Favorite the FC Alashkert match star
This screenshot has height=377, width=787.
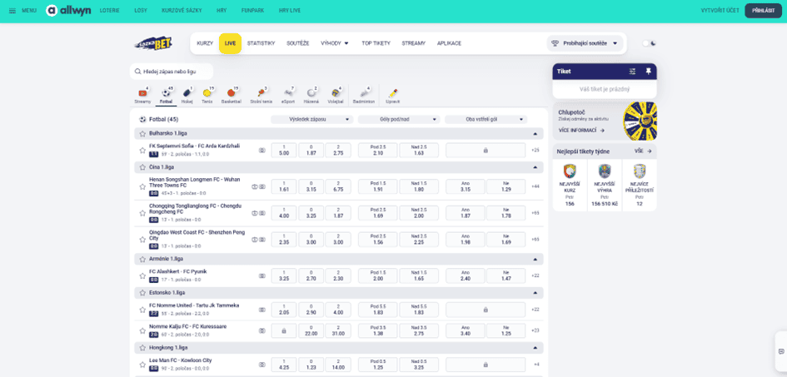(142, 275)
